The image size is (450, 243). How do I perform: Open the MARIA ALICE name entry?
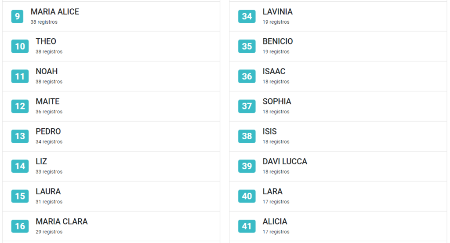pyautogui.click(x=55, y=12)
